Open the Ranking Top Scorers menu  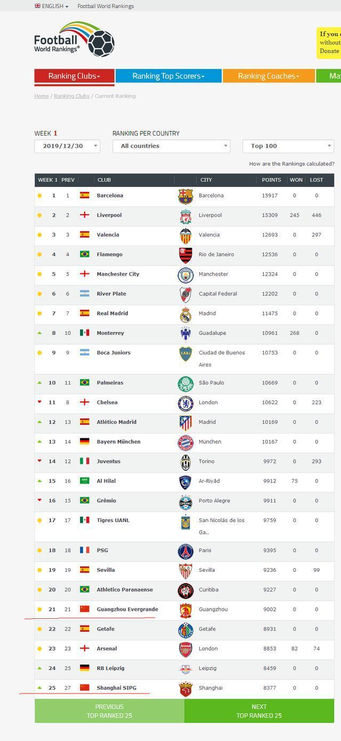[x=168, y=76]
